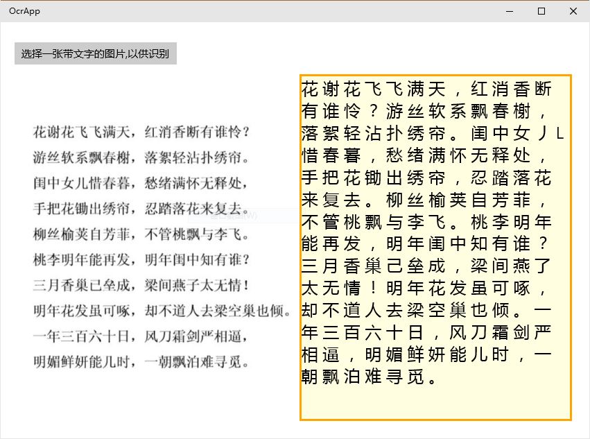Click image line 明年花发虽可啄，却不道人去梁空巢也倾
This screenshot has height=439, width=590.
162,311
